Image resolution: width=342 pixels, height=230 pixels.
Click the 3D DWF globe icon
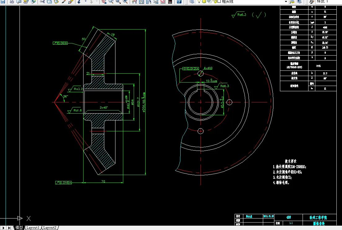coord(33,2)
